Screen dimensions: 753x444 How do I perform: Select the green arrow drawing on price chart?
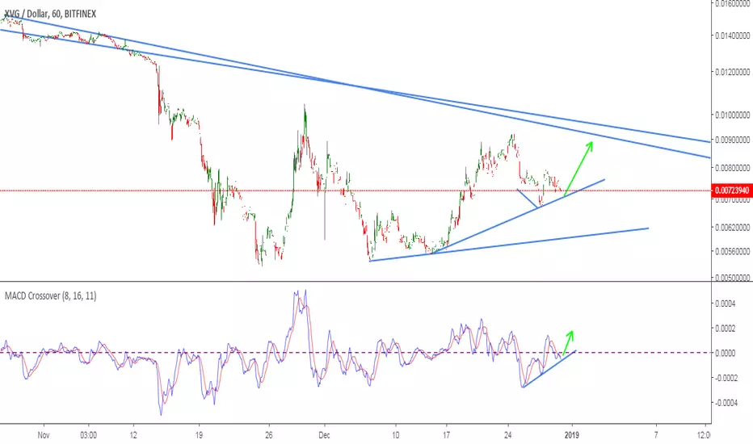click(578, 169)
